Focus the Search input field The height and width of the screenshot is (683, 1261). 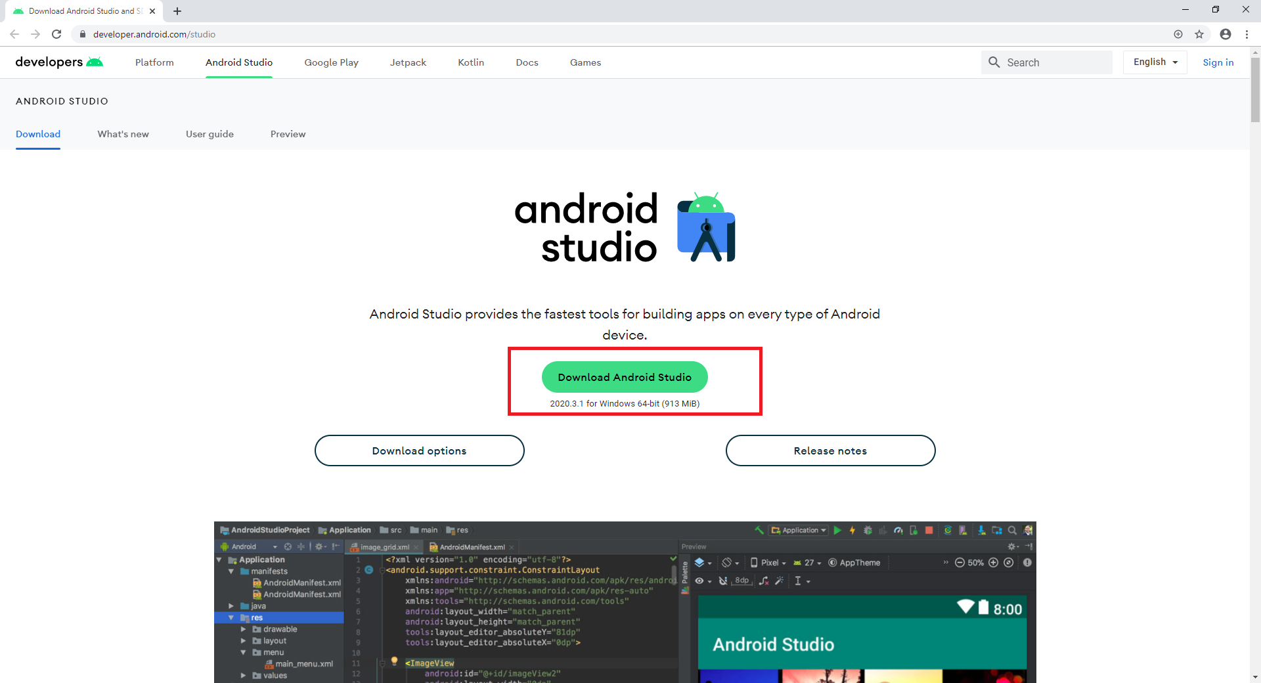(1047, 62)
